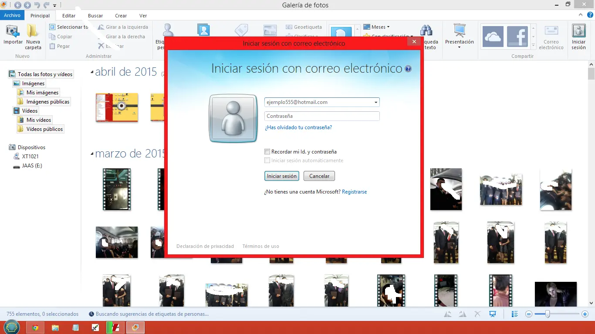The image size is (595, 334).
Task: Click the thumbnail size zoom slider
Action: (x=548, y=314)
